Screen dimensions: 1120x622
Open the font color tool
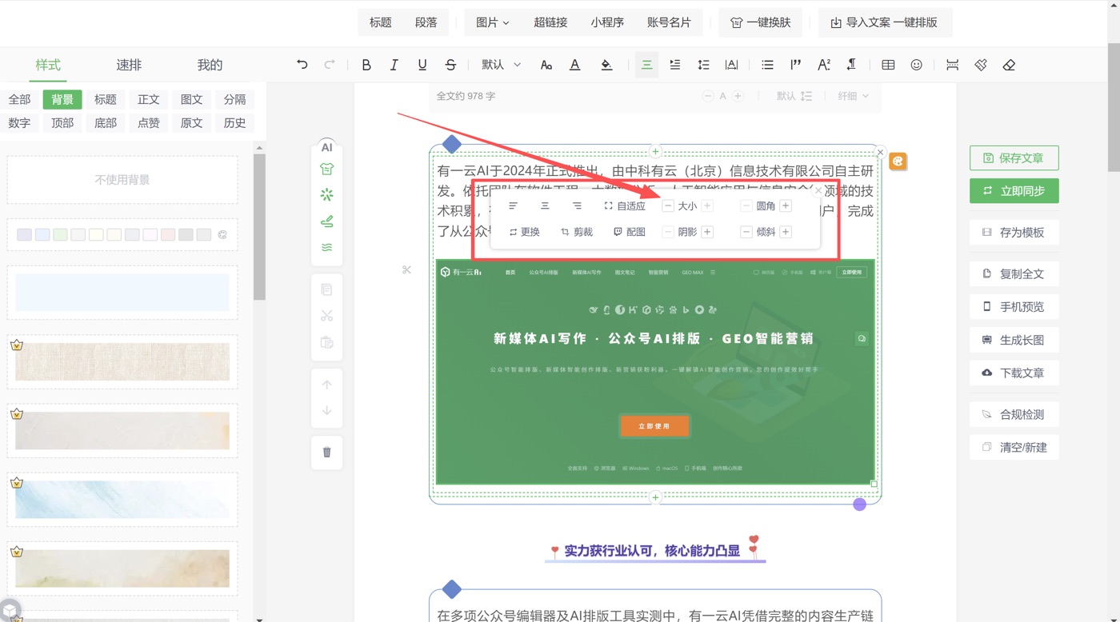[574, 65]
